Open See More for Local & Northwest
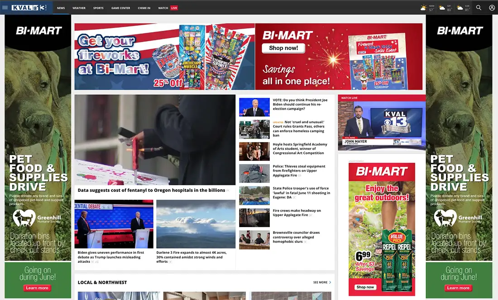 coord(322,282)
